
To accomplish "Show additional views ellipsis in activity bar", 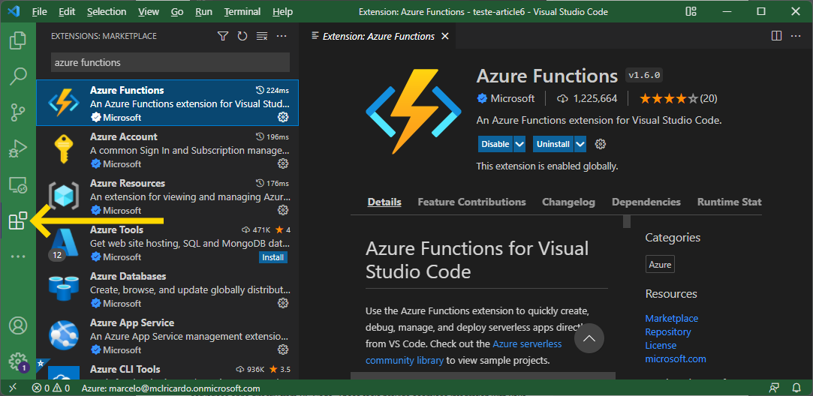I will tap(18, 256).
